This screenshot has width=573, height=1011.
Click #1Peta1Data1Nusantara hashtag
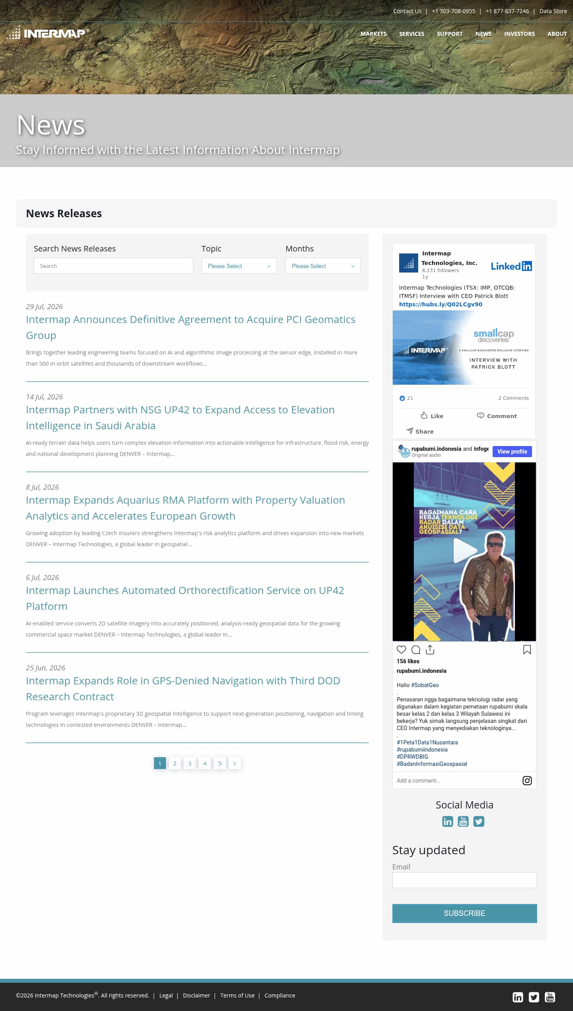[x=427, y=742]
